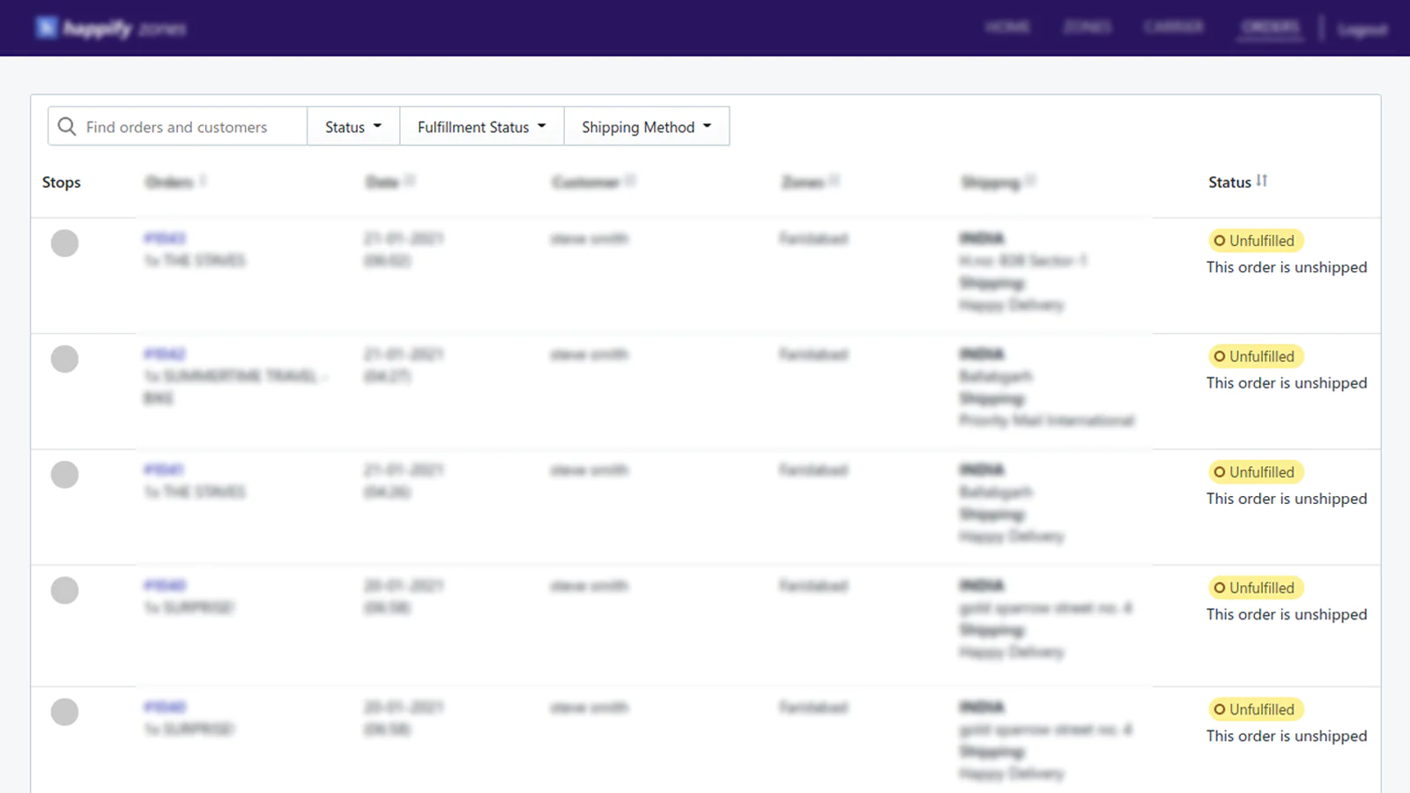
Task: Open the Status filter dropdown
Action: (x=352, y=126)
